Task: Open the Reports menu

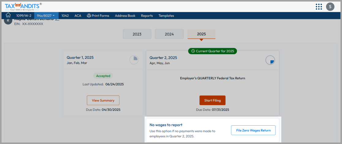Action: tap(147, 16)
